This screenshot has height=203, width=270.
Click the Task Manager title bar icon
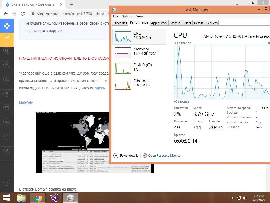(x=114, y=10)
